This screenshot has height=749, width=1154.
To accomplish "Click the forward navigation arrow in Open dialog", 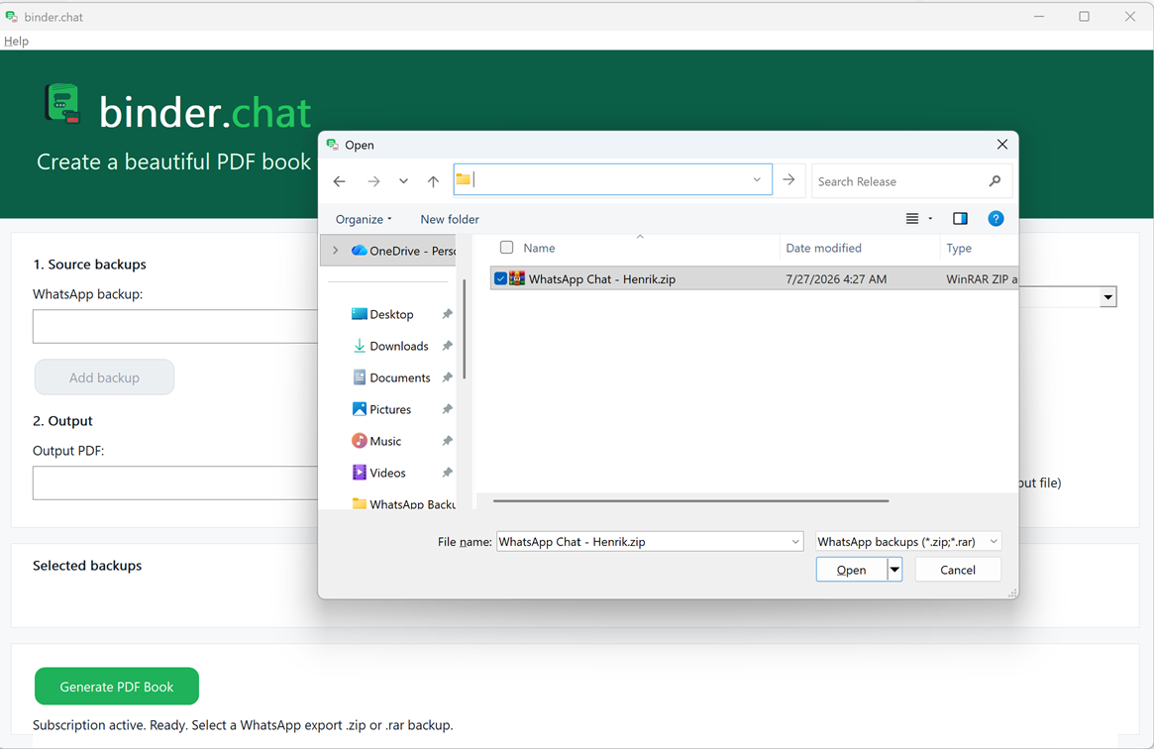I will 373,181.
